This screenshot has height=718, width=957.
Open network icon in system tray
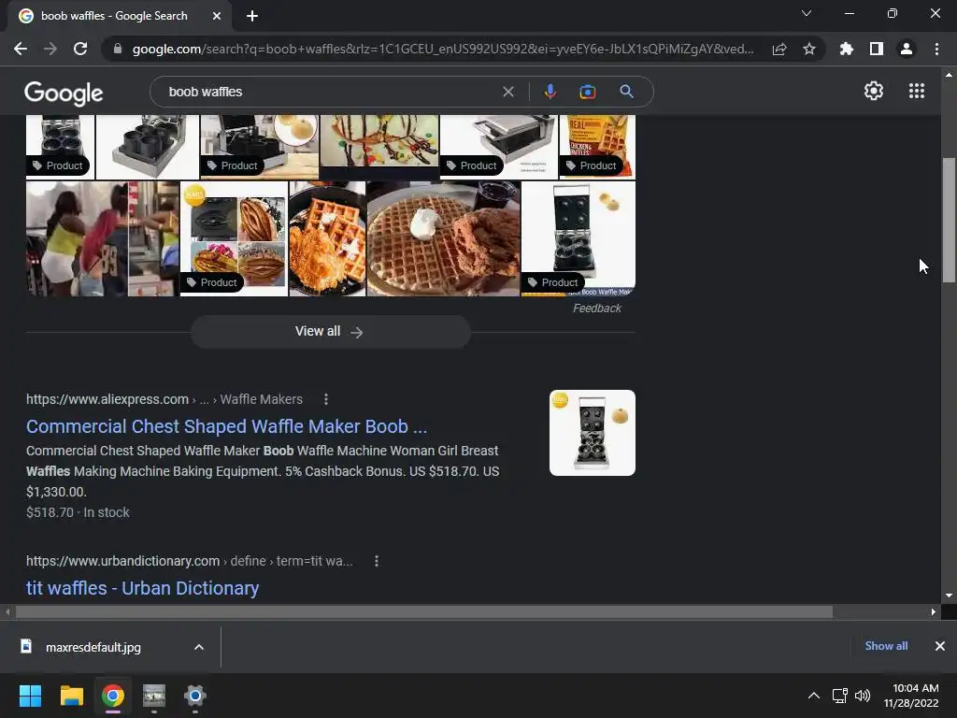(839, 696)
